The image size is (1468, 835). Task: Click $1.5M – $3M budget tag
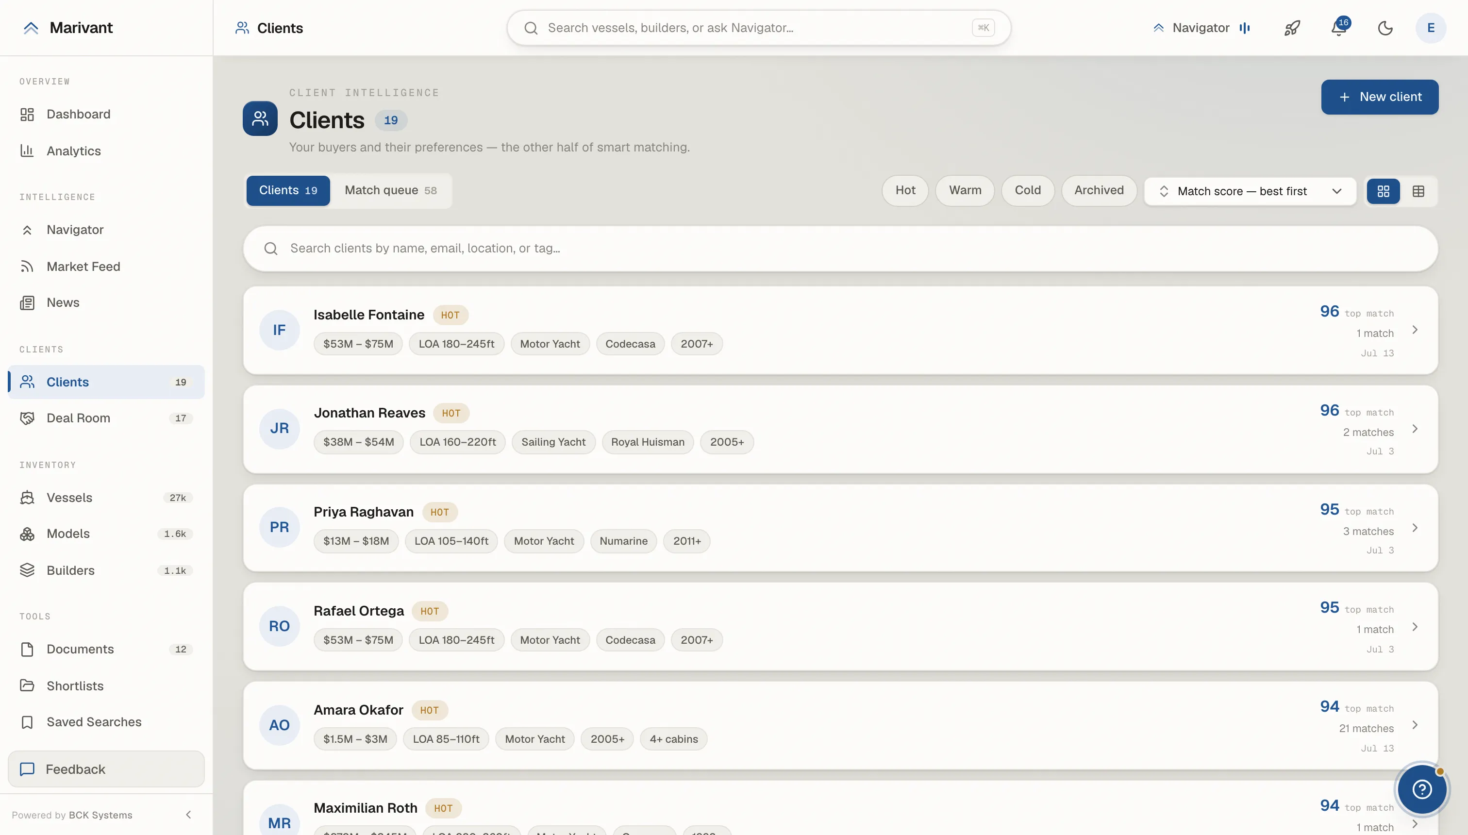click(x=355, y=739)
